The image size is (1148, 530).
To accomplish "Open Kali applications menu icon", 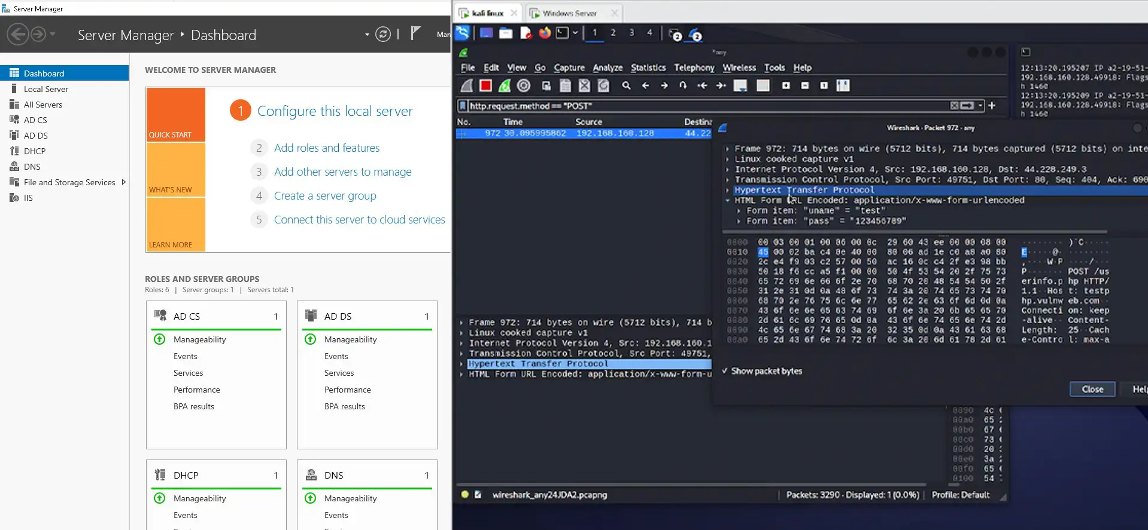I will coord(462,33).
